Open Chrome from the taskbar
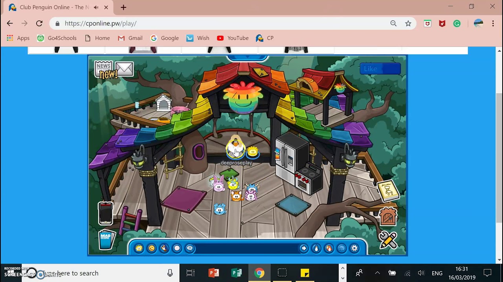The width and height of the screenshot is (503, 282). (259, 273)
